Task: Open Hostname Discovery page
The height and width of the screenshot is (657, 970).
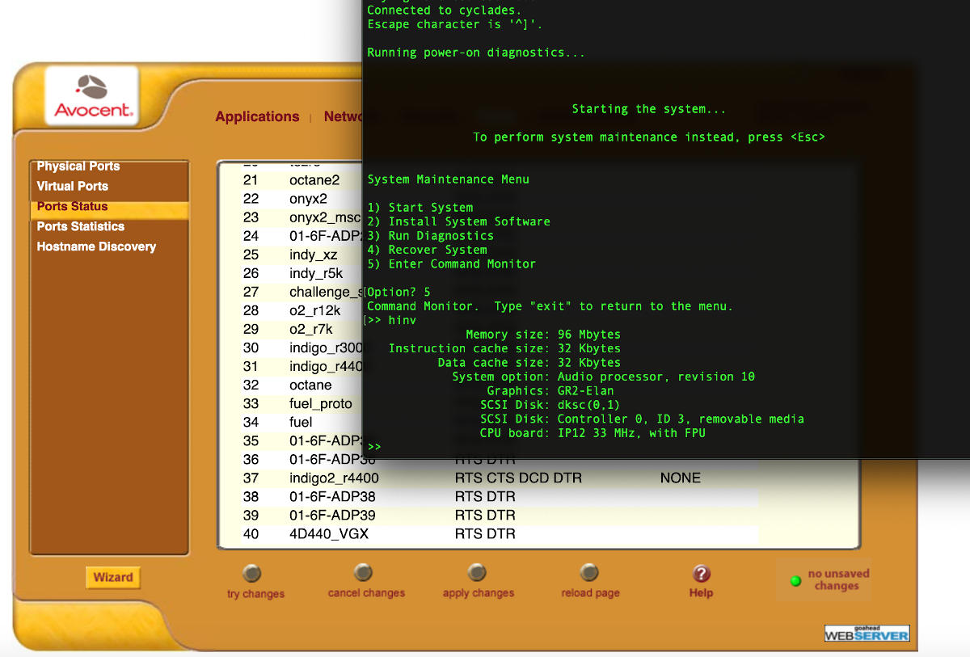Action: pyautogui.click(x=96, y=246)
